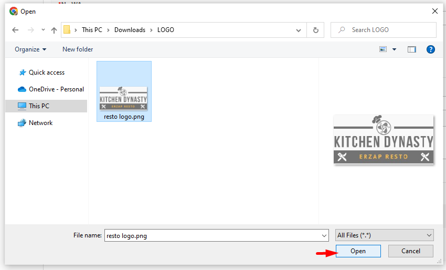Select 'This PC' in address breadcrumb
Image resolution: width=446 pixels, height=270 pixels.
pyautogui.click(x=92, y=29)
